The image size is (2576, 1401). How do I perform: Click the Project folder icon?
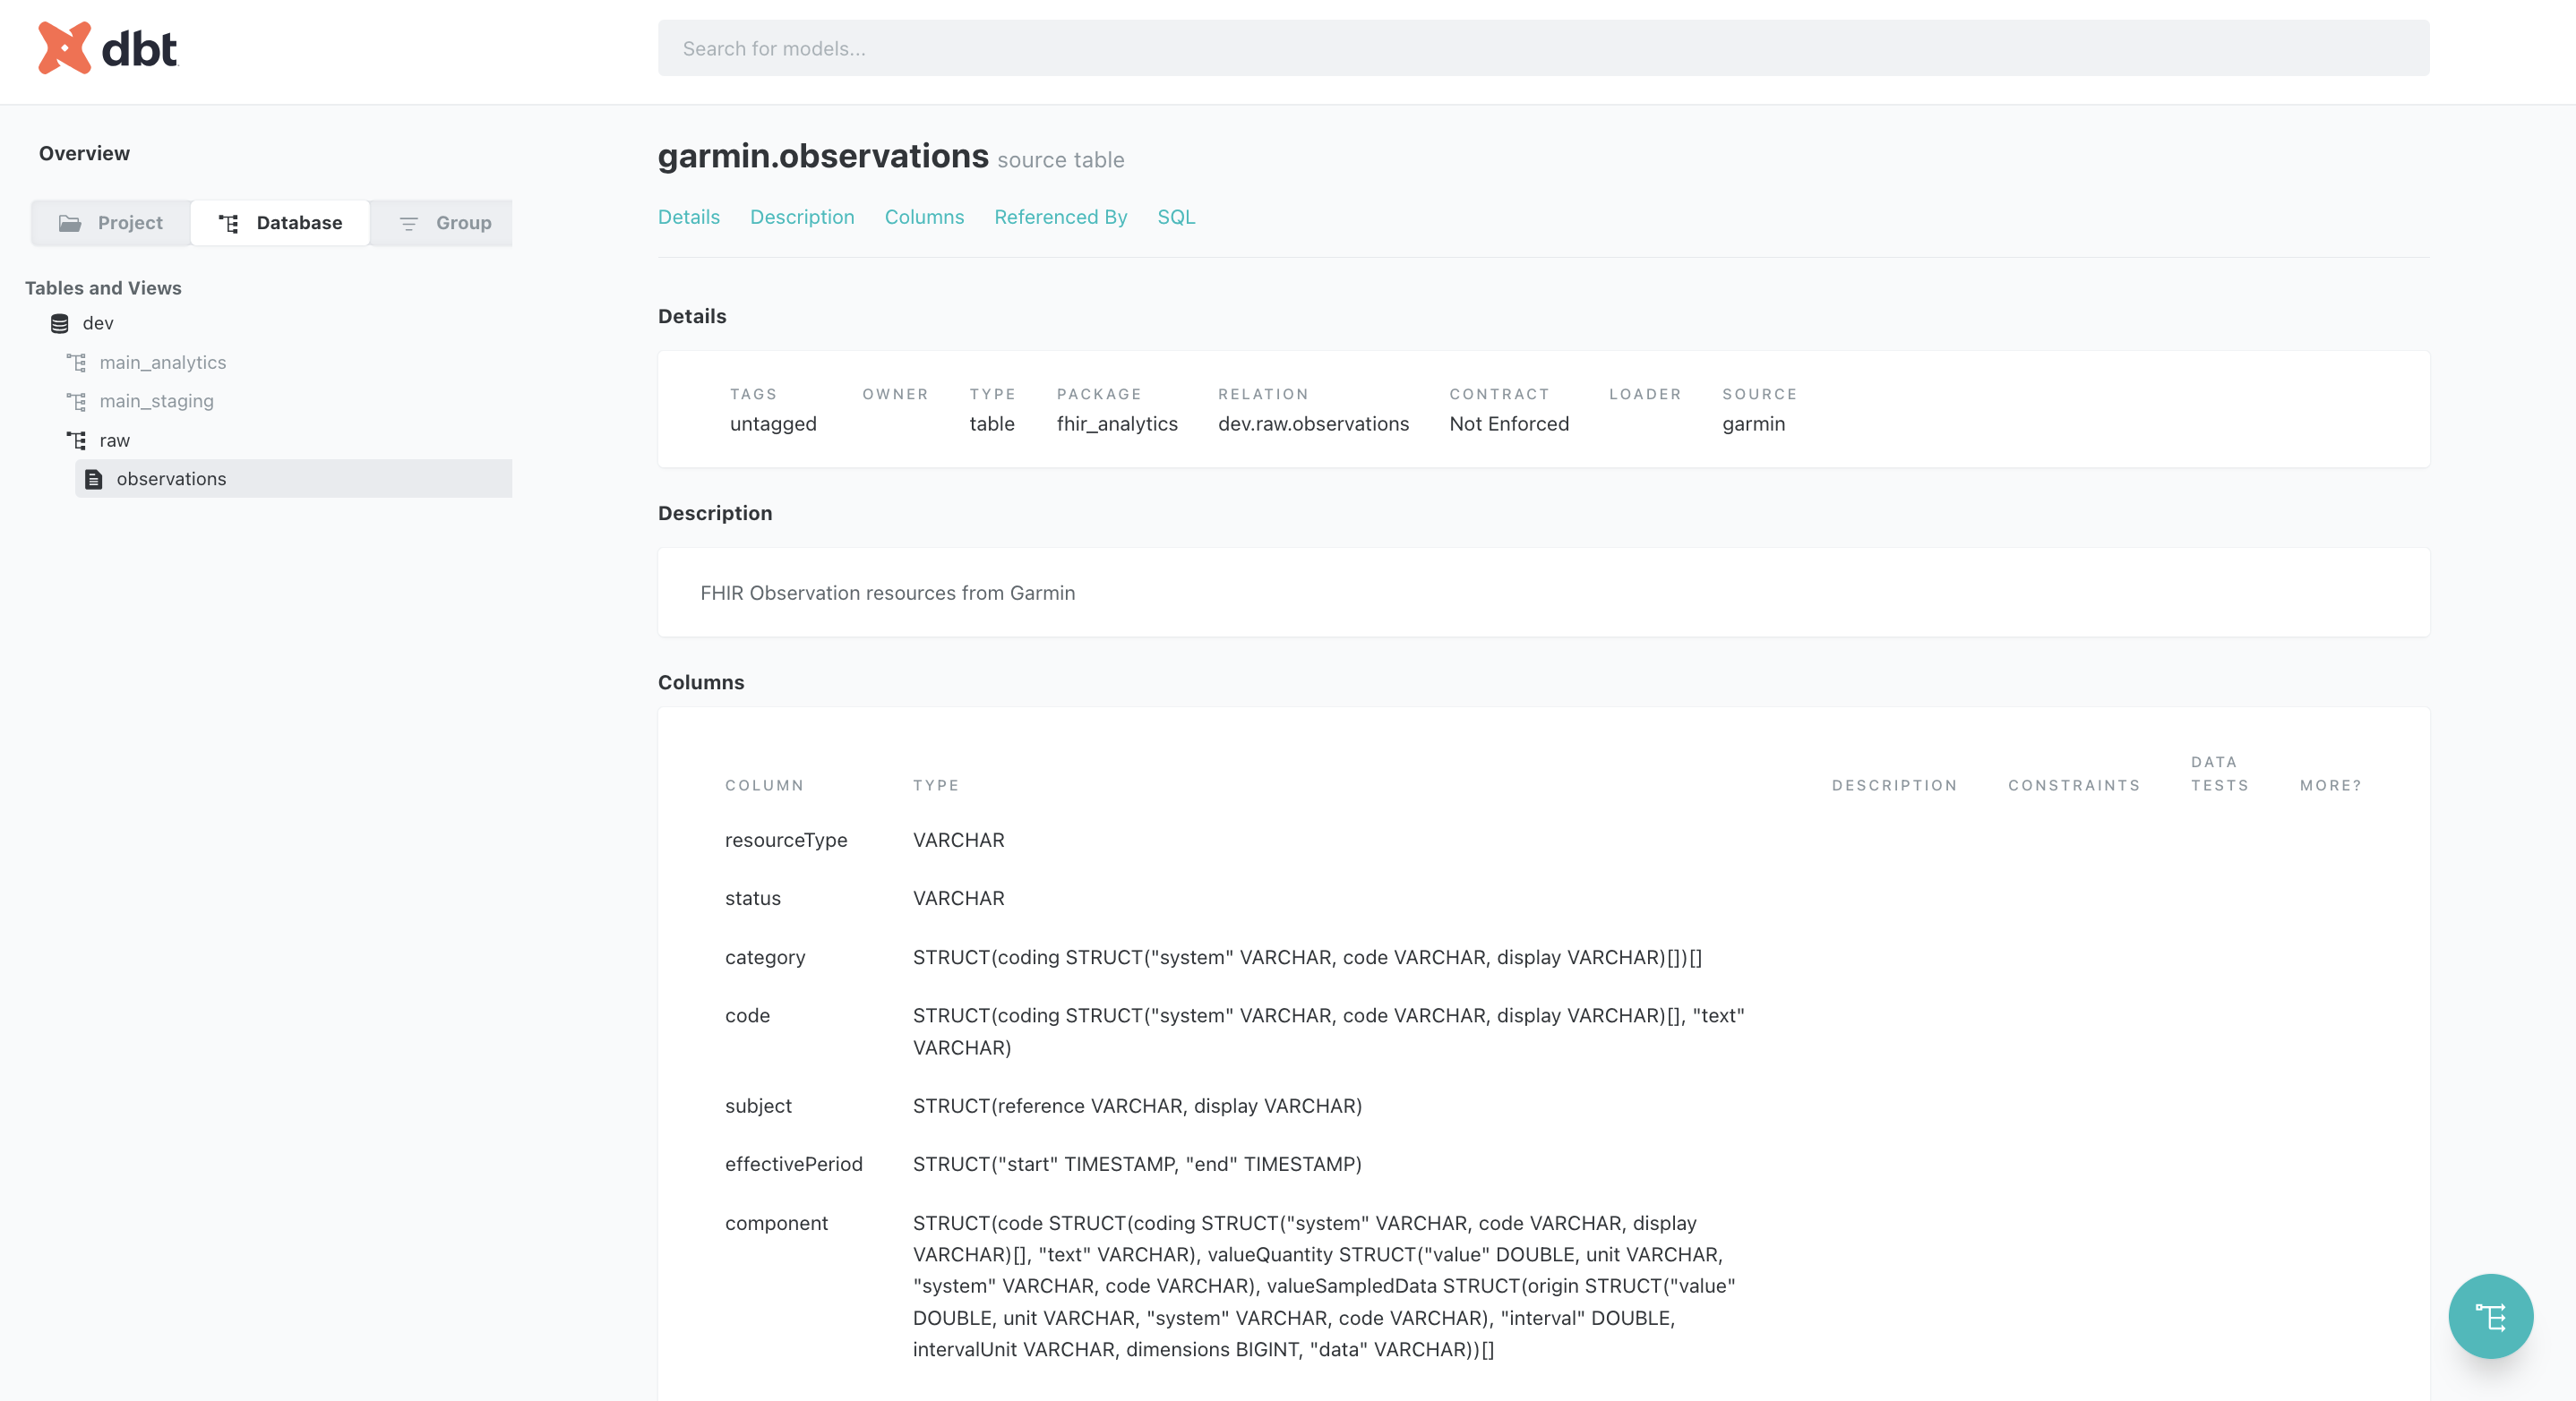(x=70, y=223)
